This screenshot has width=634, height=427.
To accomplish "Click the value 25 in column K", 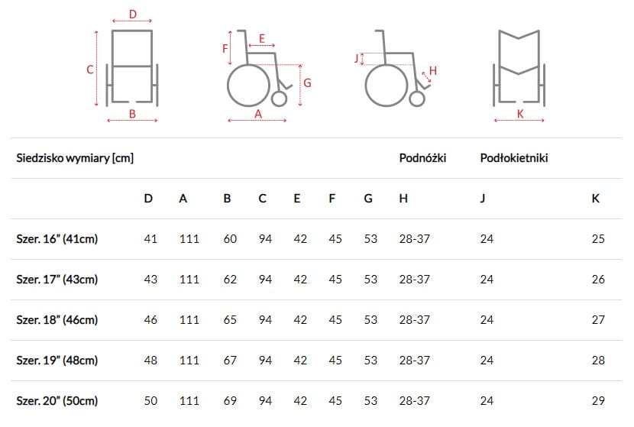I will (x=598, y=239).
